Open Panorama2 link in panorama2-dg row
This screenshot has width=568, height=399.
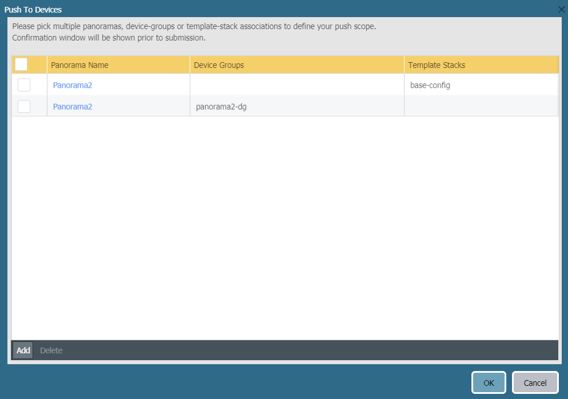click(x=73, y=106)
